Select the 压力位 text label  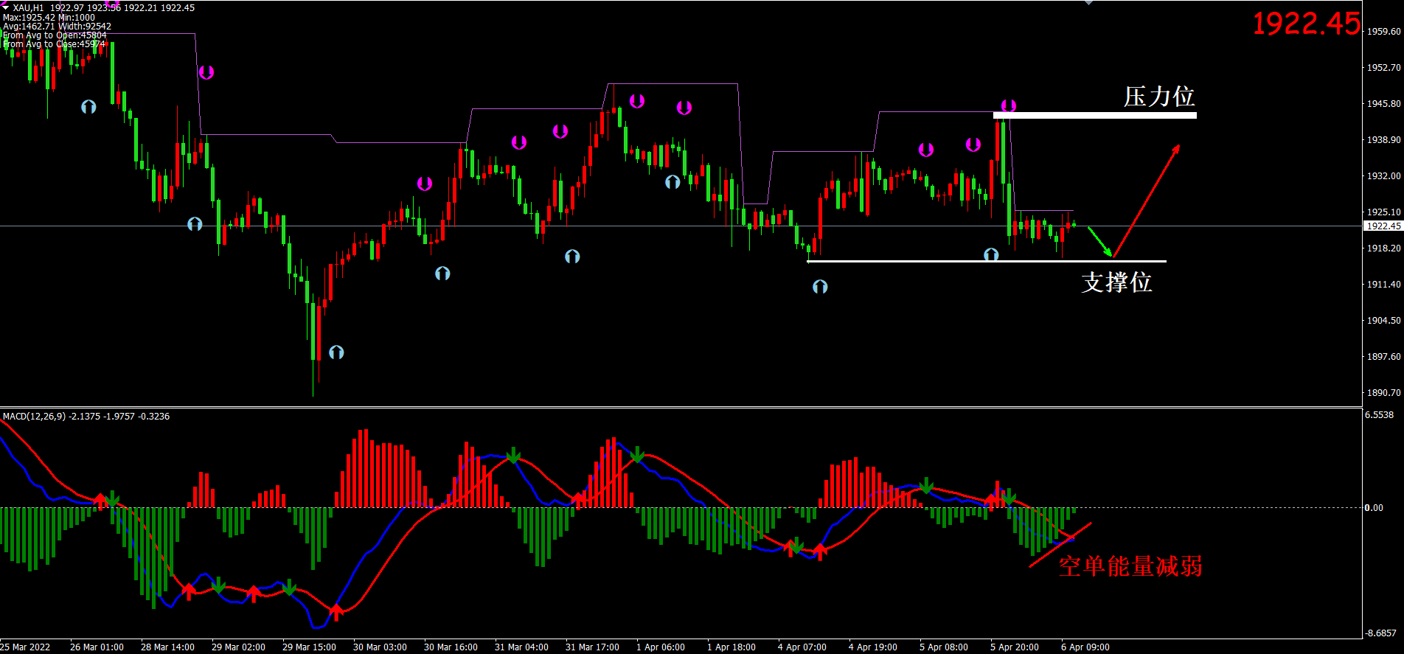coord(1158,97)
